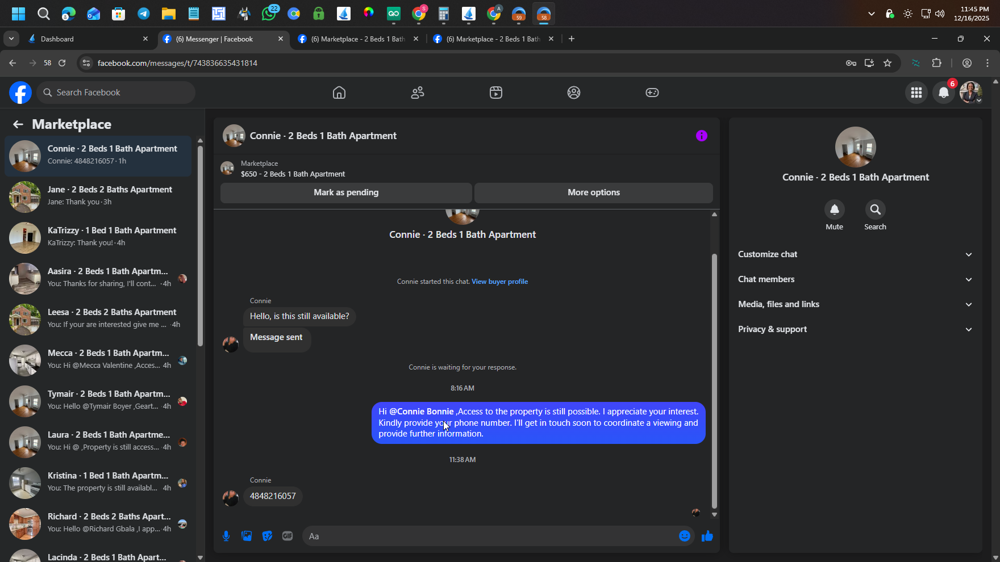The height and width of the screenshot is (562, 1000).
Task: Bookmark this page with the star icon
Action: click(888, 63)
